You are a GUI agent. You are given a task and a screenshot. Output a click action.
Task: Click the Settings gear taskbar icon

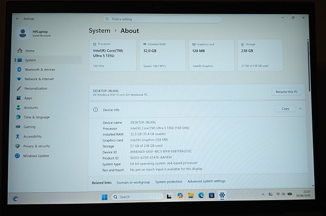[222, 195]
